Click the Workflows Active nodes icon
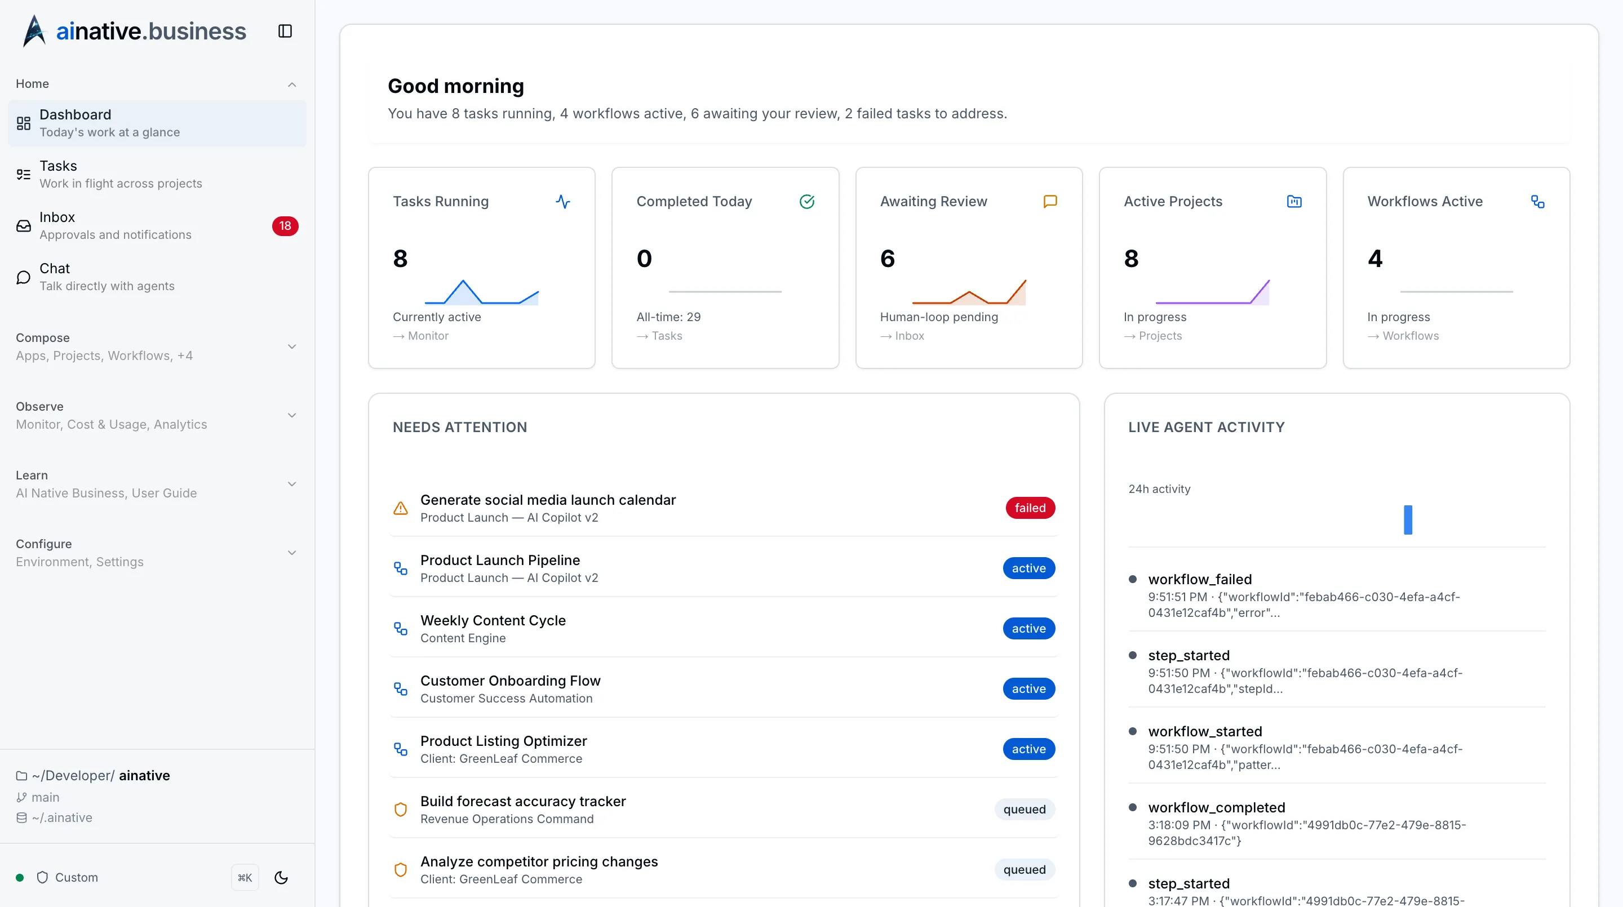Screen dimensions: 1623x907 [1537, 202]
